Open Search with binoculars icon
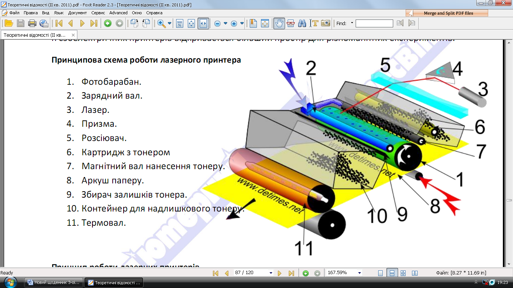 (x=302, y=23)
